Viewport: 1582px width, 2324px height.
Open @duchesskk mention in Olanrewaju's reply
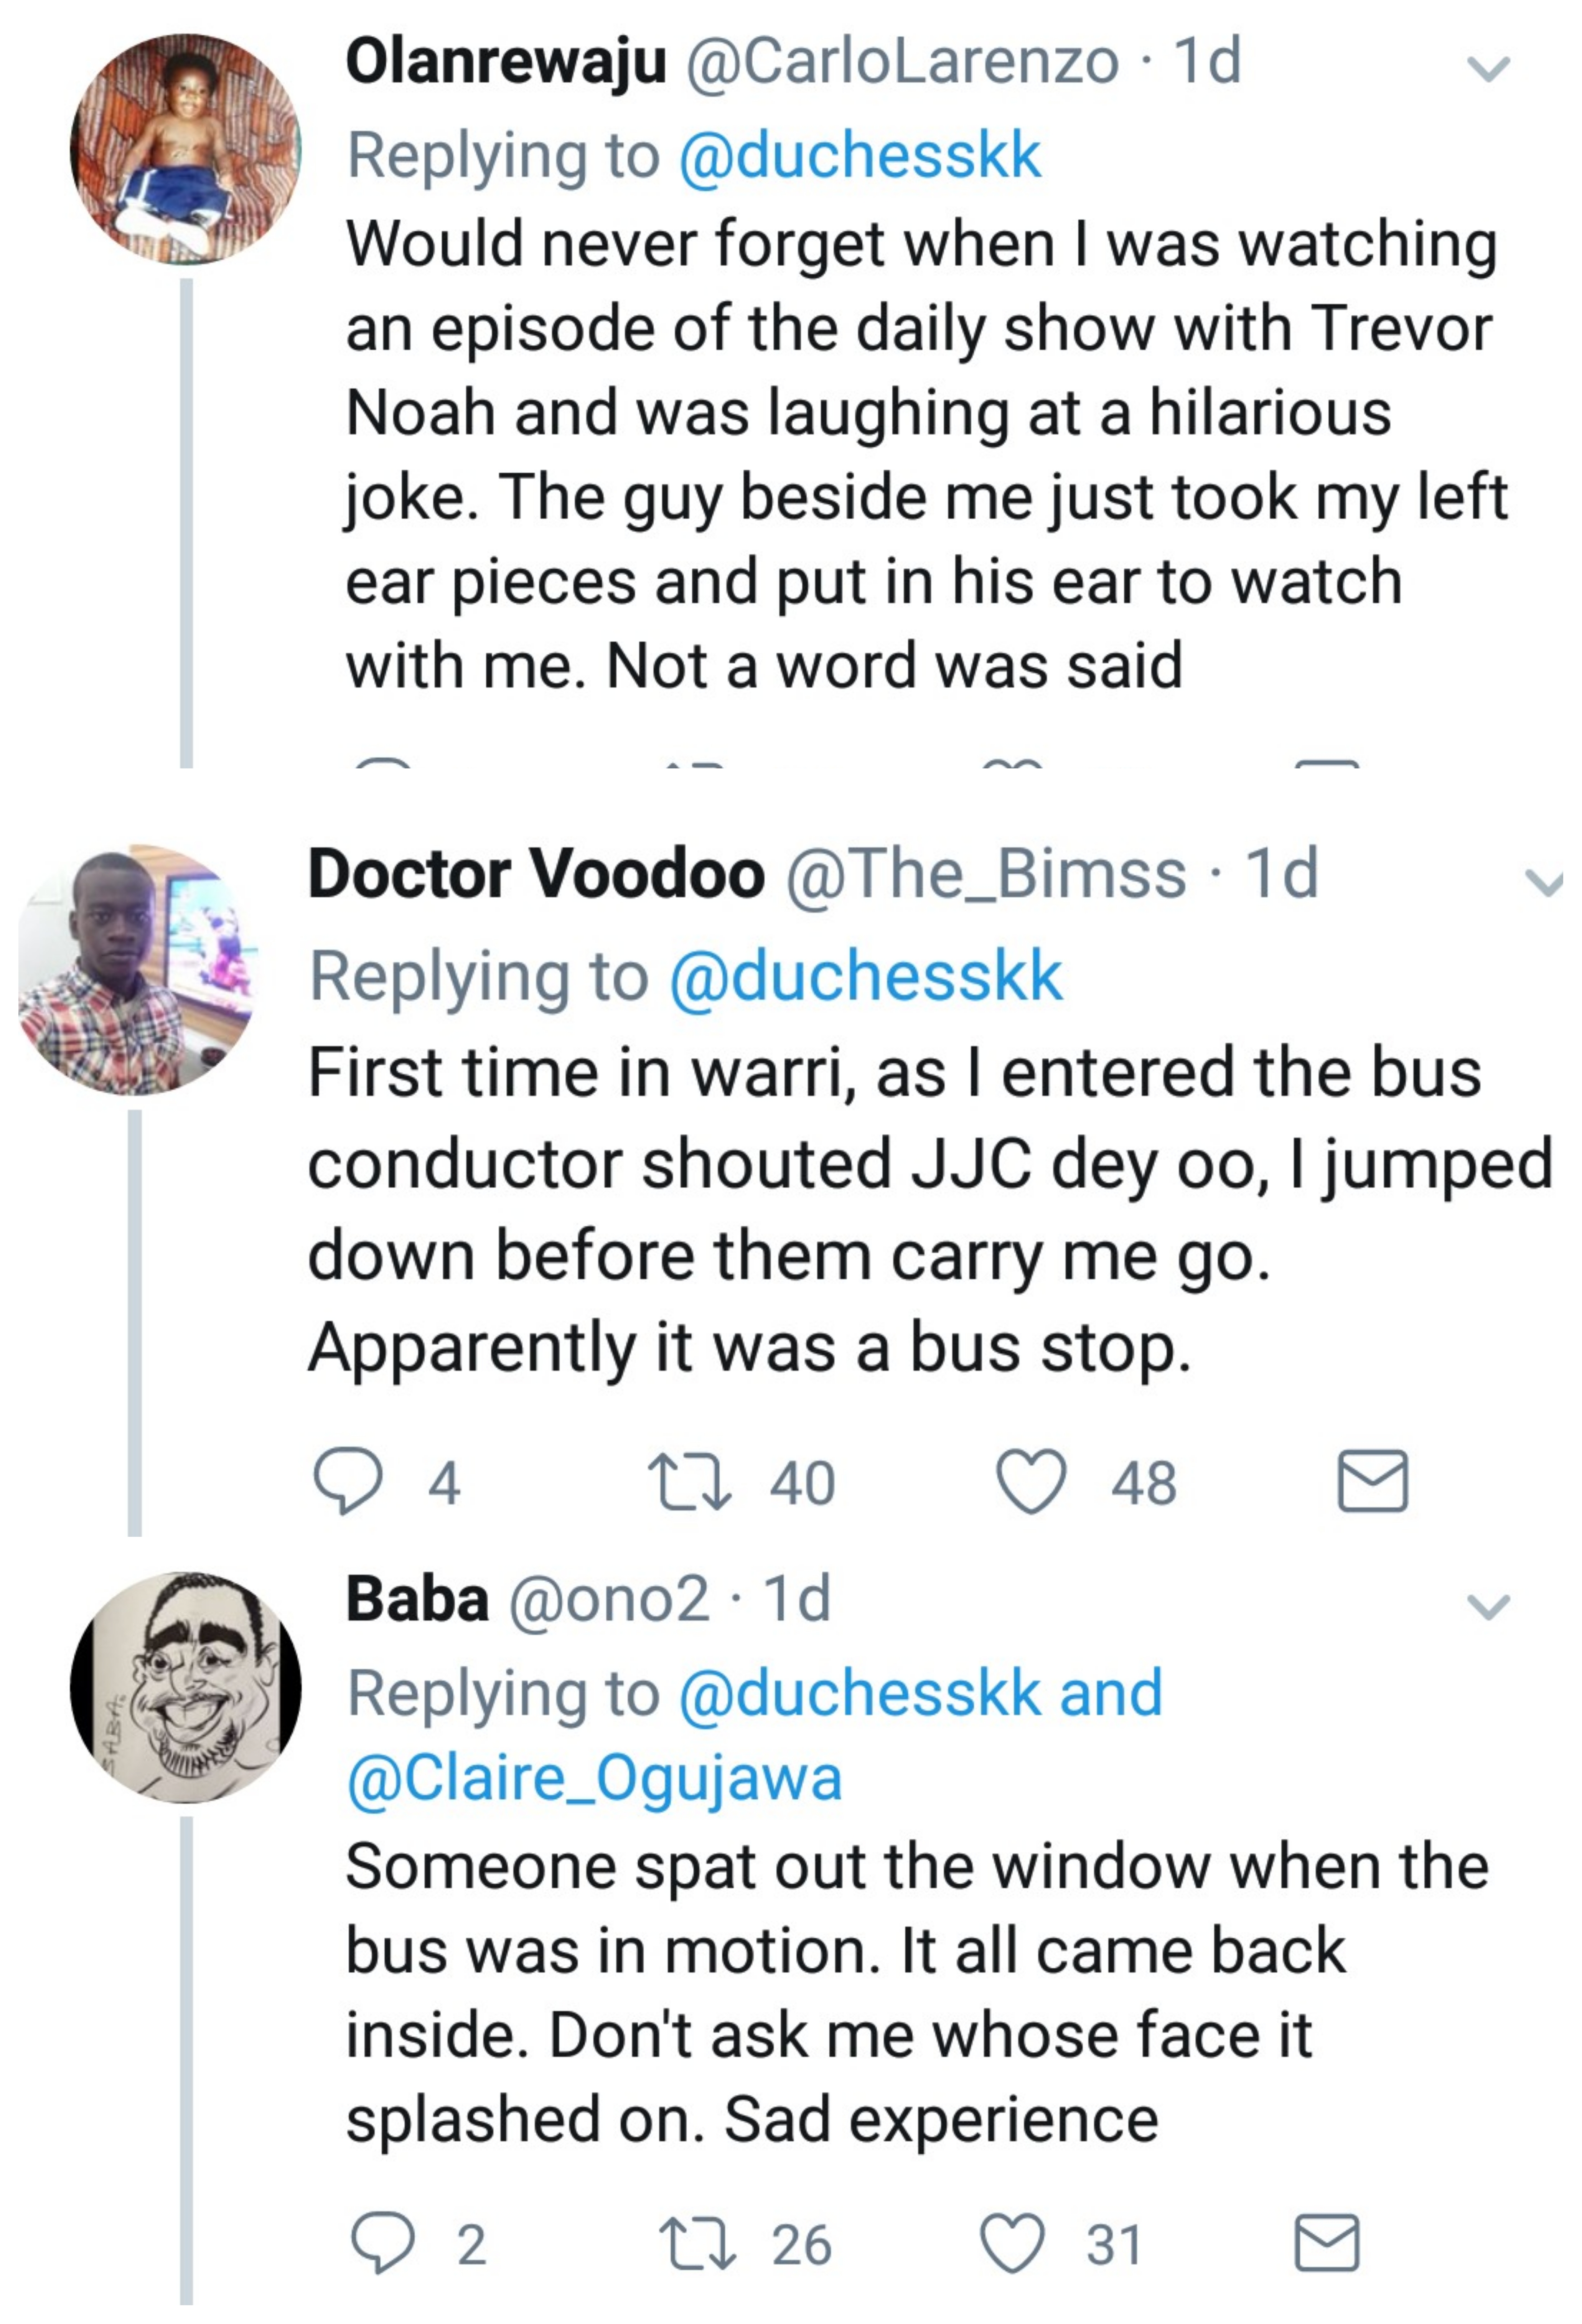coord(860,156)
